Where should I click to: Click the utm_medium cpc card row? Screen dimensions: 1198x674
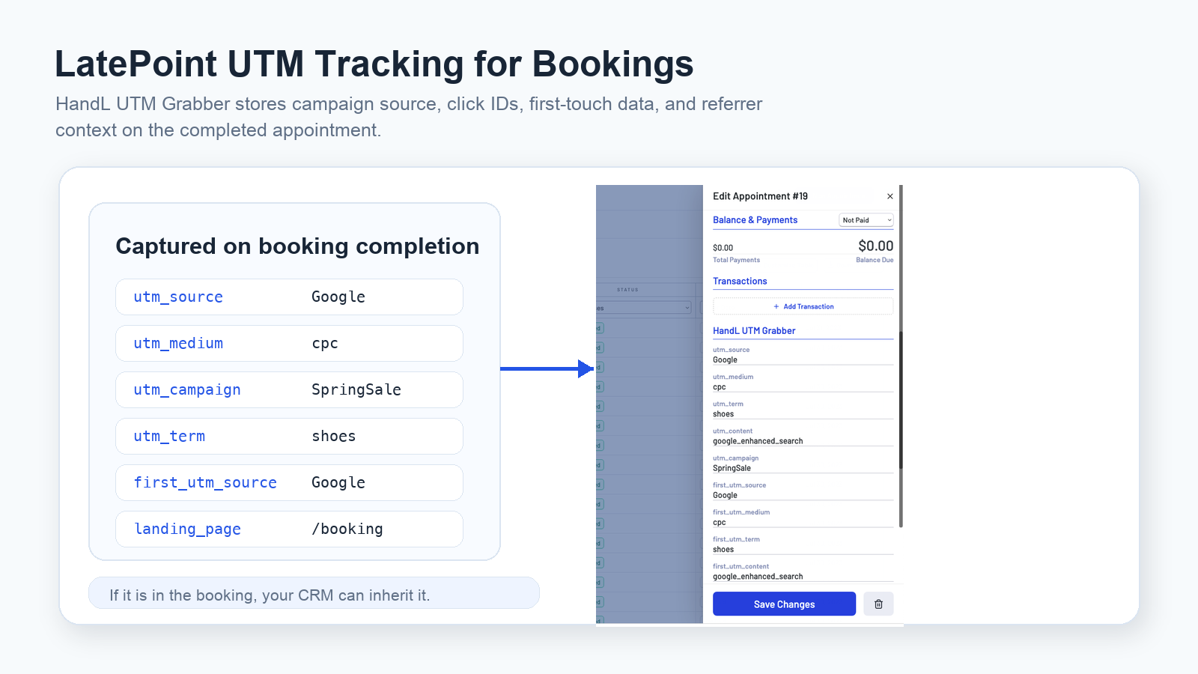[289, 344]
